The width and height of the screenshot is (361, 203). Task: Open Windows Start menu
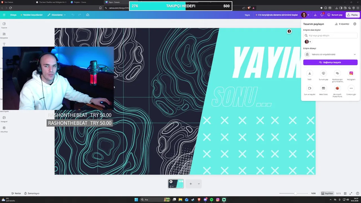136,200
